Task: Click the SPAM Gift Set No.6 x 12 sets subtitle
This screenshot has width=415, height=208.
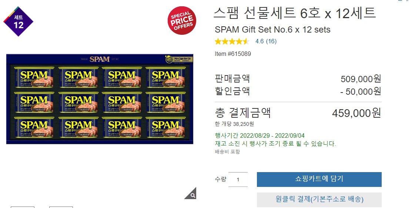Action: tap(272, 30)
